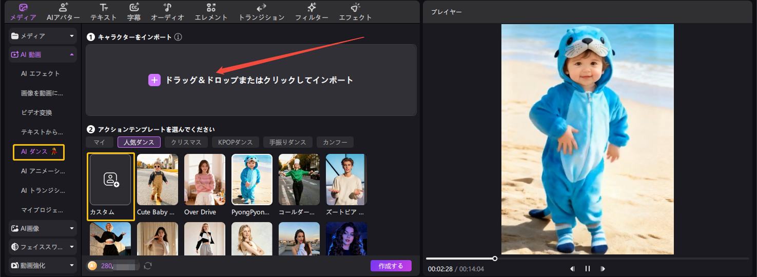
Task: Select AI エフェクト in the sidebar
Action: (x=41, y=73)
